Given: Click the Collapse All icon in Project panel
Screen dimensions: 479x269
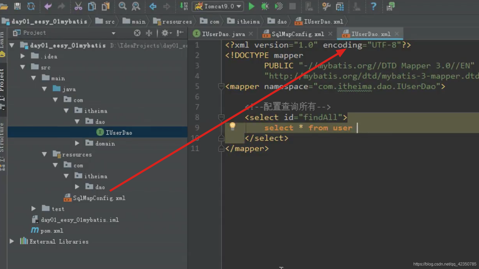Looking at the screenshot, I should click(x=149, y=33).
